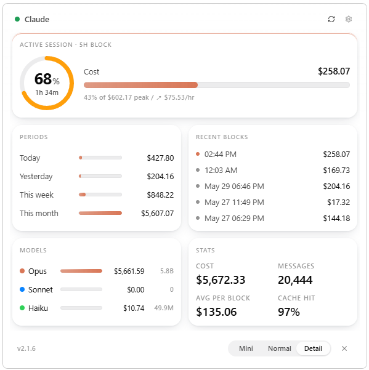Click the refresh icon in the header
This screenshot has width=369, height=370.
(x=331, y=19)
